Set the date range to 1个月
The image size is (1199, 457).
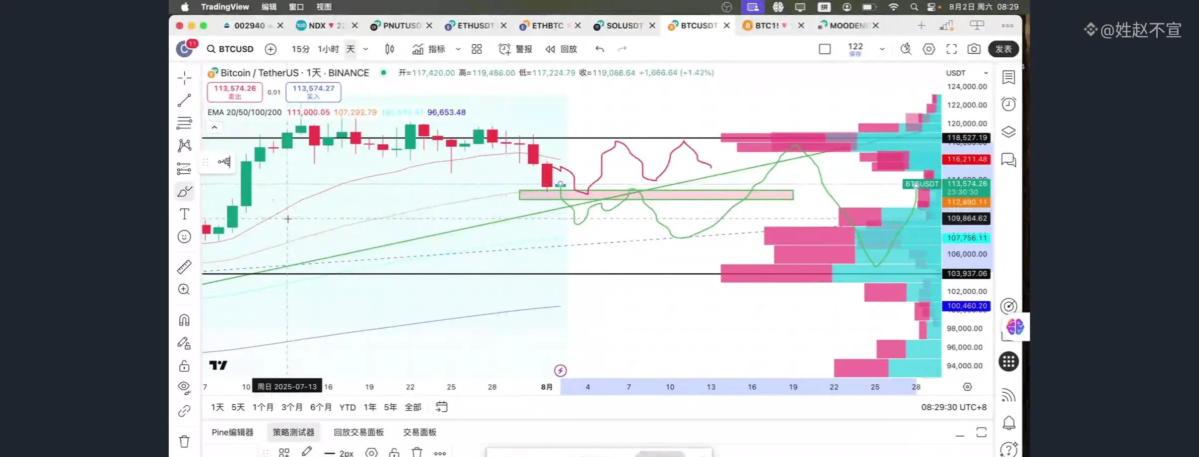click(x=262, y=407)
